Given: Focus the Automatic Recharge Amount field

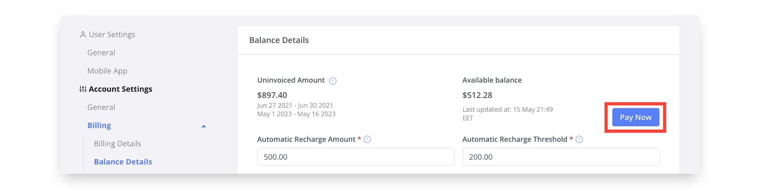Looking at the screenshot, I should click(x=356, y=157).
